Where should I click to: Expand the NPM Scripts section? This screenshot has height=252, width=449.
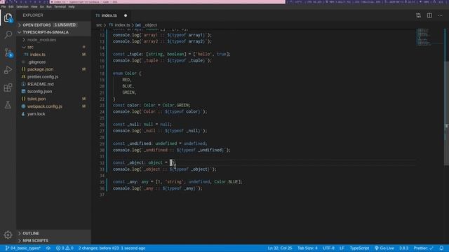click(53, 241)
